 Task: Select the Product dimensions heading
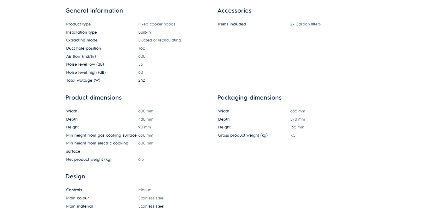(93, 98)
